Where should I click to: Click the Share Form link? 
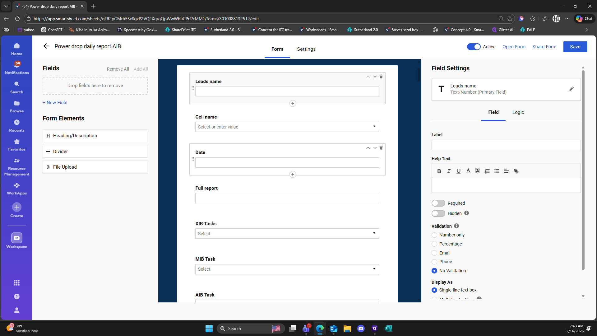pos(544,47)
